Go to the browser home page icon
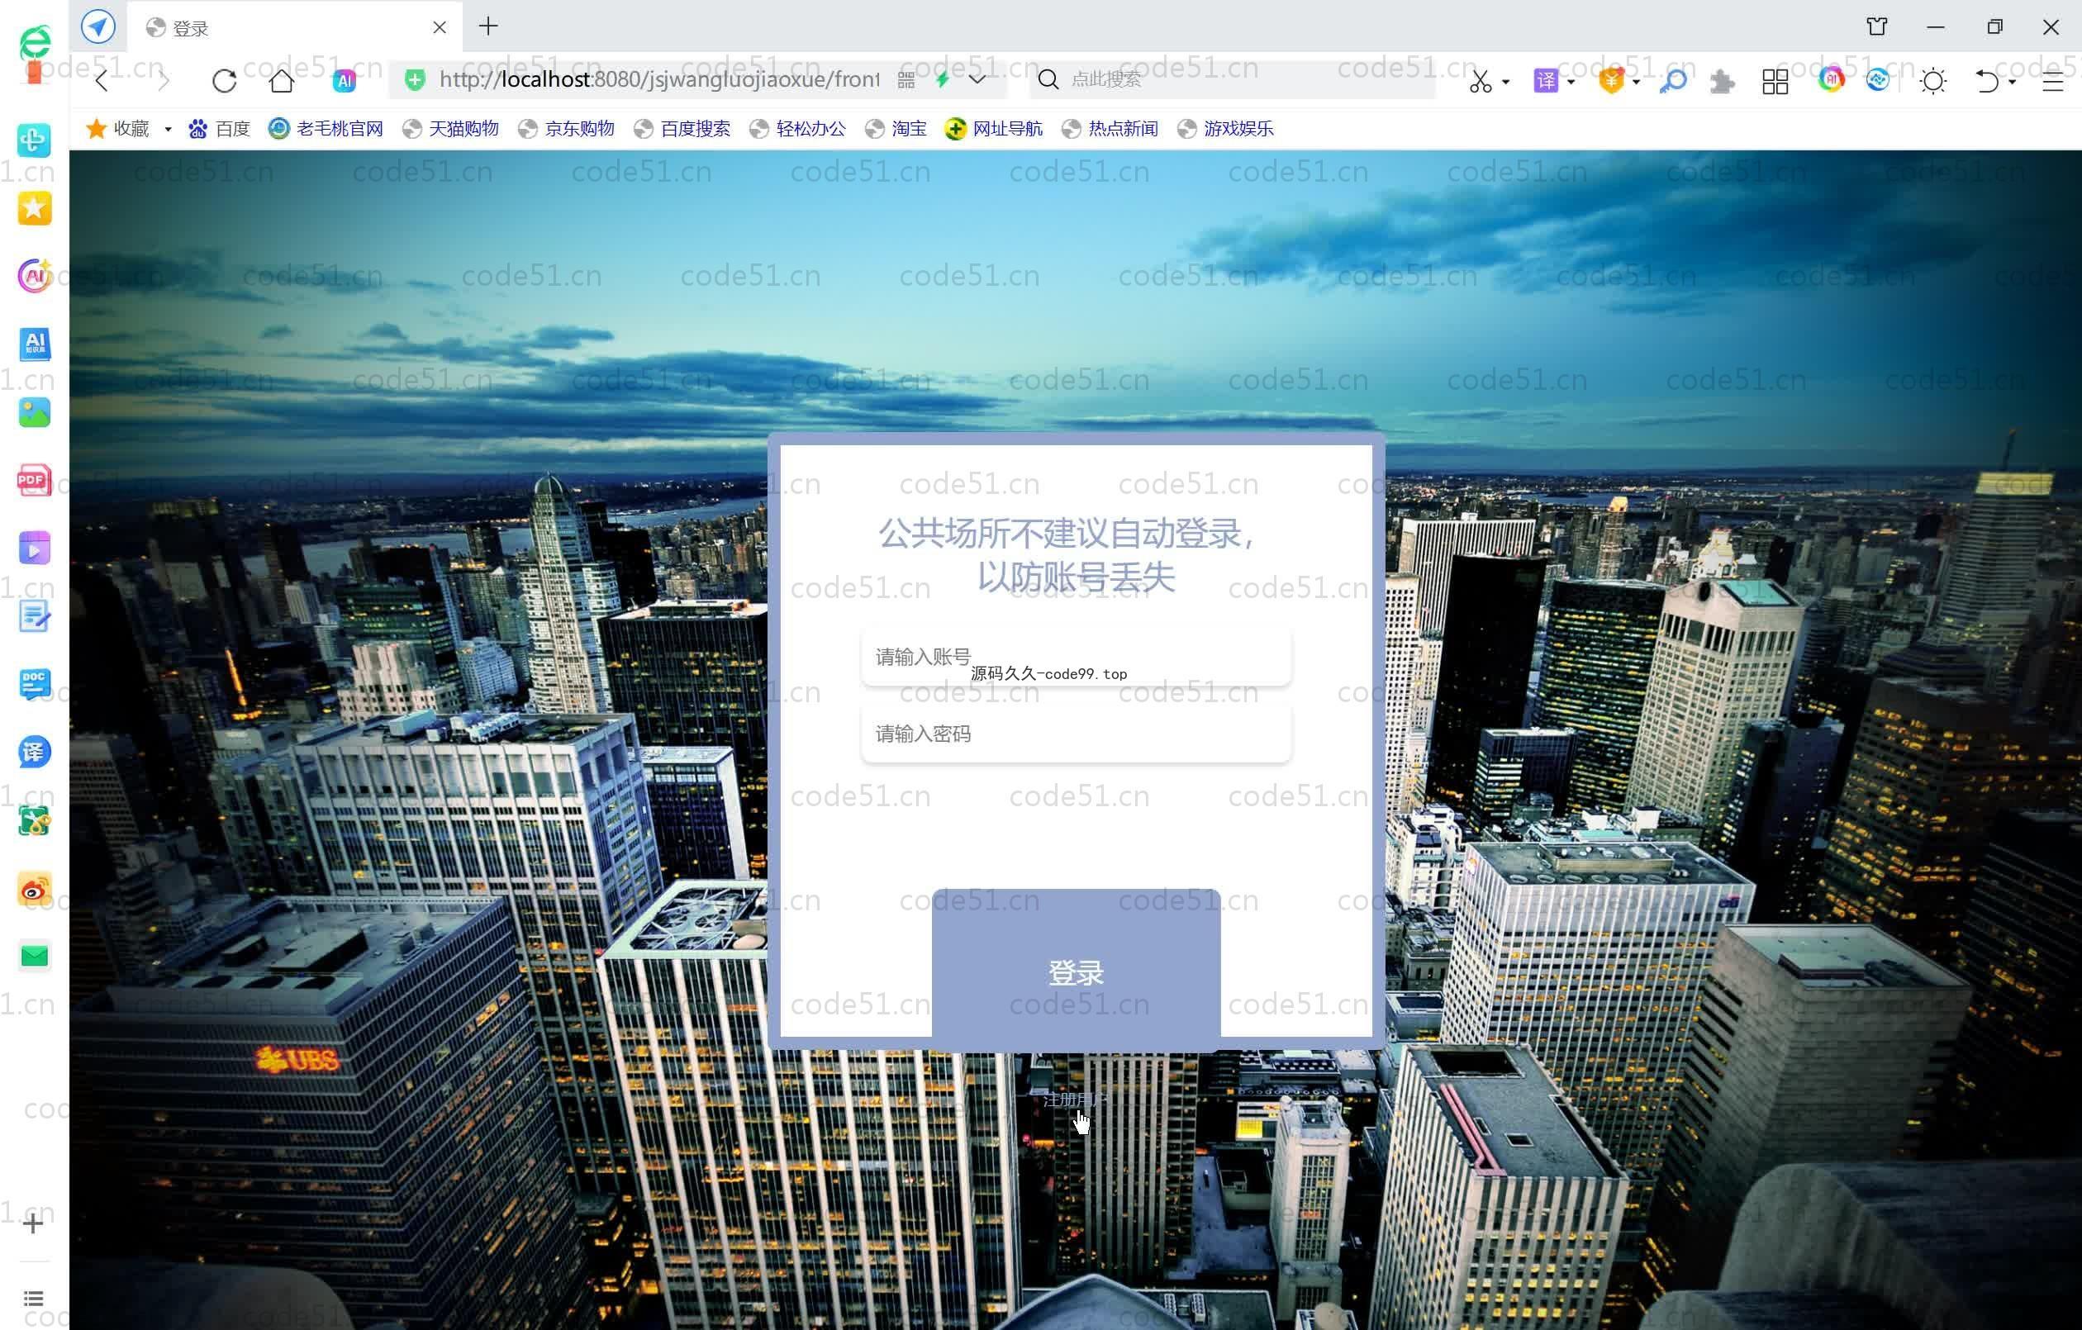Viewport: 2082px width, 1330px height. tap(281, 80)
